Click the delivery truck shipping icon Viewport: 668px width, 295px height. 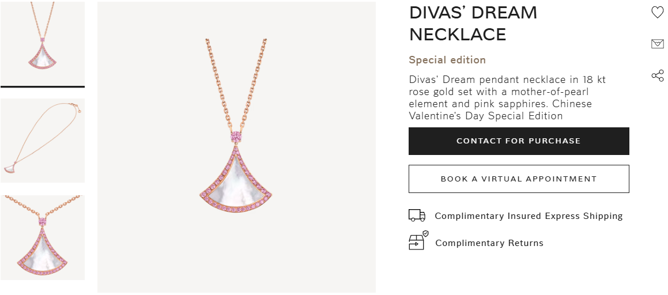point(417,215)
